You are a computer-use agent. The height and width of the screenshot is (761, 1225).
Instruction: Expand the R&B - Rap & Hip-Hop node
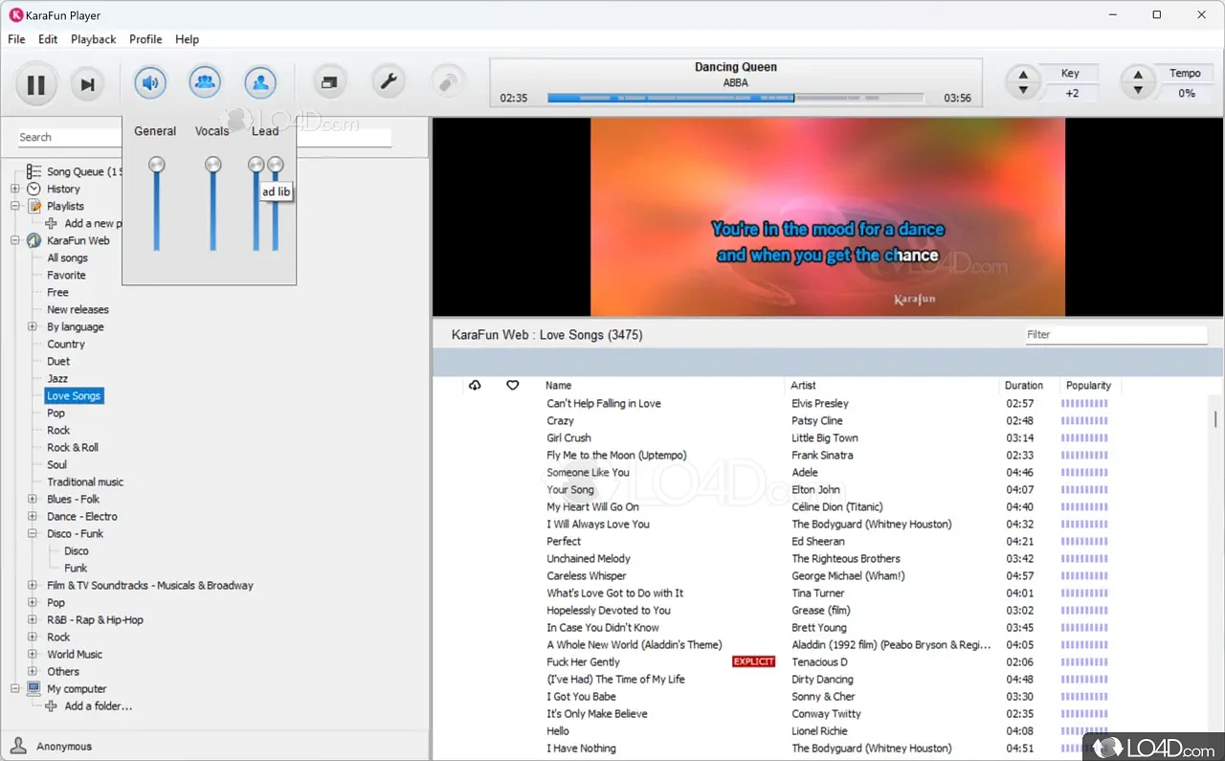point(33,619)
